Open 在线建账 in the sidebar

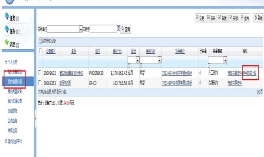pyautogui.click(x=12, y=111)
